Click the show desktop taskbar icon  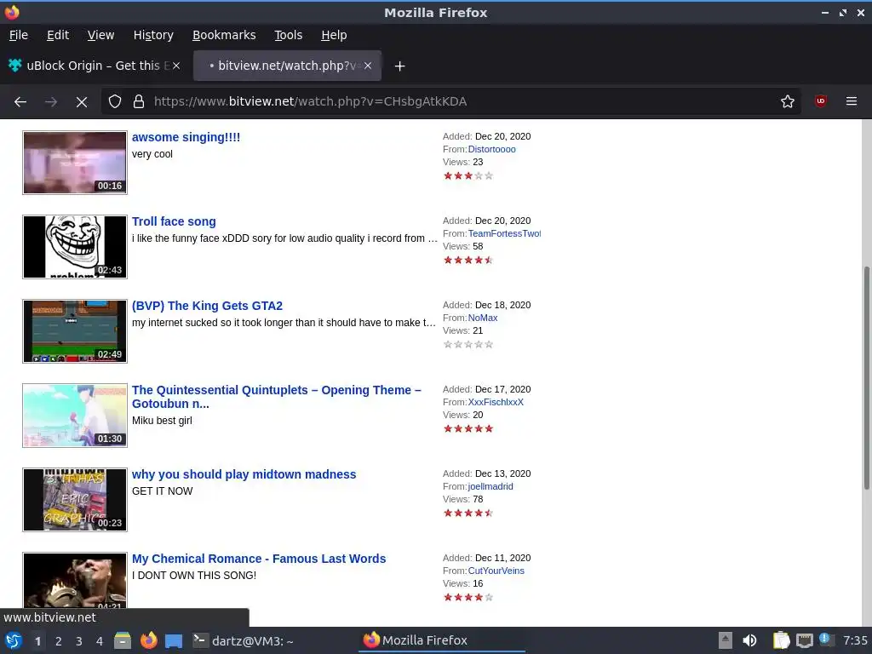pos(174,641)
